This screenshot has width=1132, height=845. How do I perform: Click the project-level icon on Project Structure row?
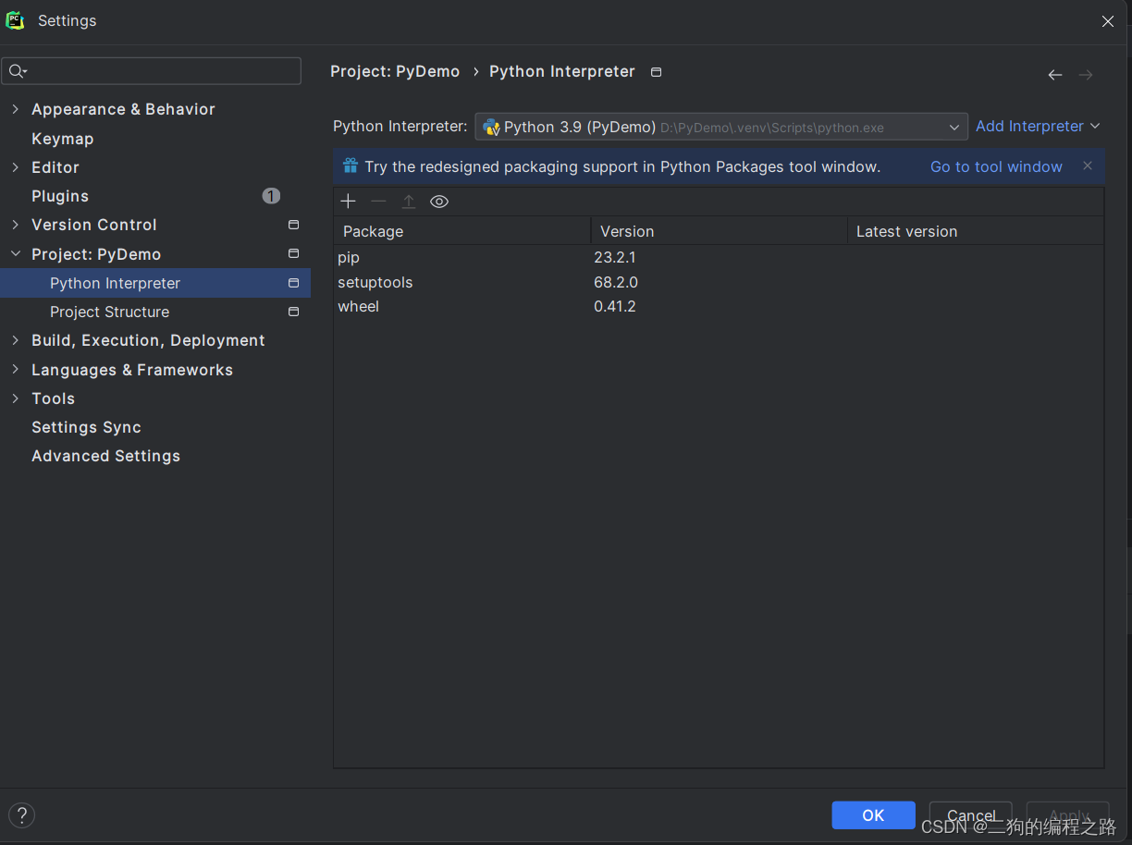[293, 312]
